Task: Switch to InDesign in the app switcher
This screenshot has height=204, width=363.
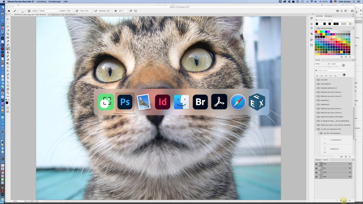Action: (162, 102)
